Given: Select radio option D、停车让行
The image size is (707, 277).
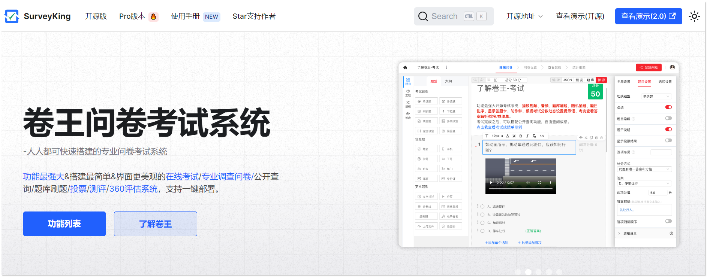Looking at the screenshot, I should coord(482,231).
